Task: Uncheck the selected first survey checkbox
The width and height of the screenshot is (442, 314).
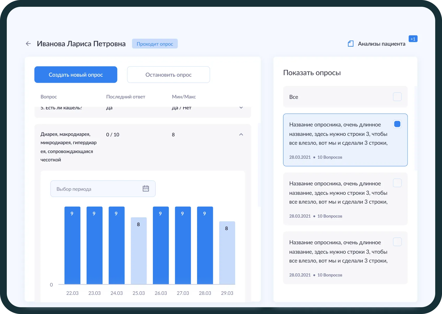Action: (397, 124)
